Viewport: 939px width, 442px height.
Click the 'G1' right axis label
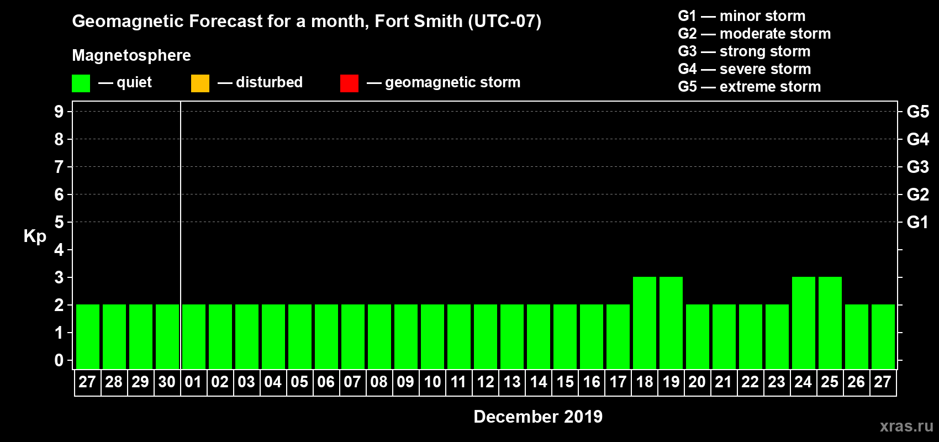[918, 222]
